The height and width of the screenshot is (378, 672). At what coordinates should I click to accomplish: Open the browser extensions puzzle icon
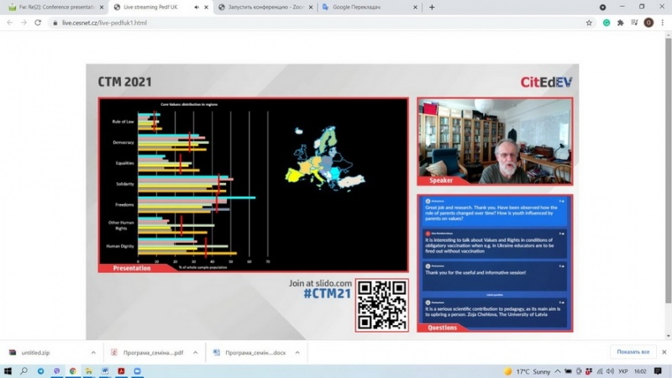[620, 23]
